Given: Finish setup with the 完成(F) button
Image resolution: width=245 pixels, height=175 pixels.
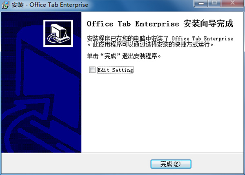Looking at the screenshot, I should click(171, 164).
